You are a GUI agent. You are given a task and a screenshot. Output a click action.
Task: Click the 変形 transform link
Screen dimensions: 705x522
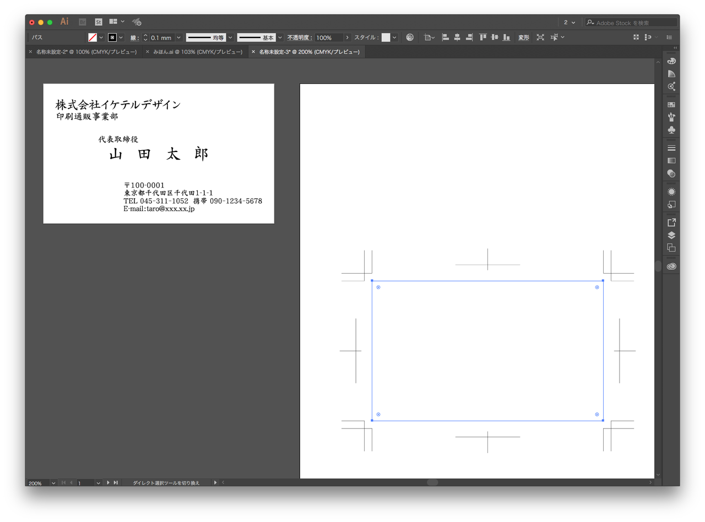click(524, 37)
